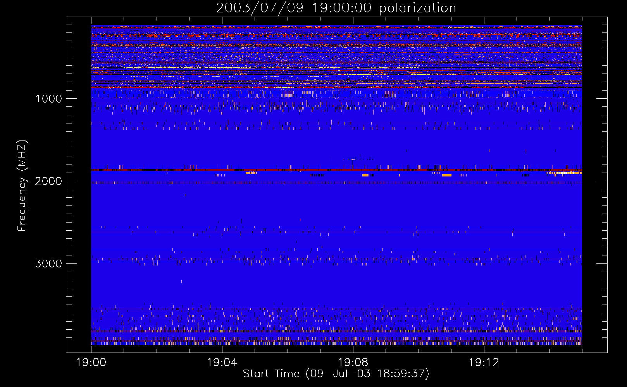The image size is (627, 387).
Task: Click the "2000" frequency tick label
Action: click(x=48, y=181)
